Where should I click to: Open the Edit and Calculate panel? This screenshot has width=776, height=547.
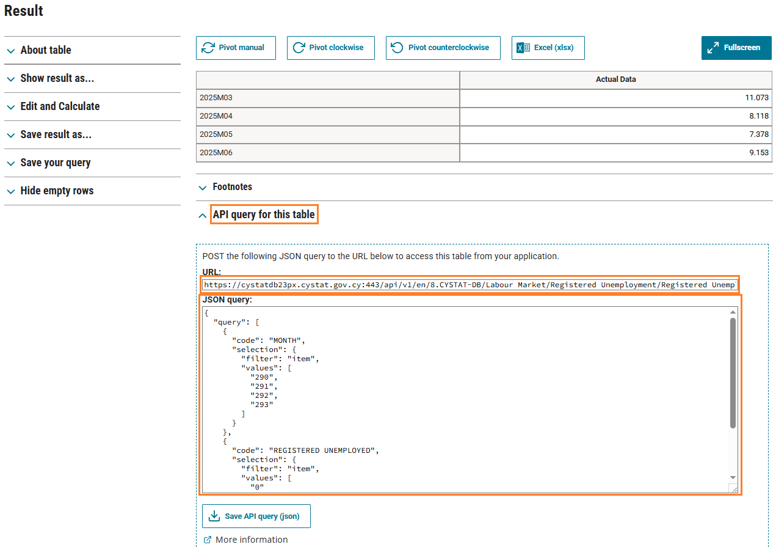tap(60, 106)
